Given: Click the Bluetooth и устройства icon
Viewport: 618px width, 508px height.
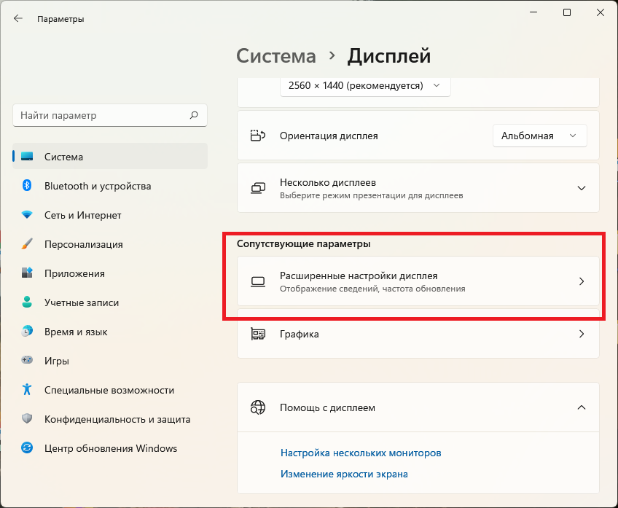Looking at the screenshot, I should (27, 186).
